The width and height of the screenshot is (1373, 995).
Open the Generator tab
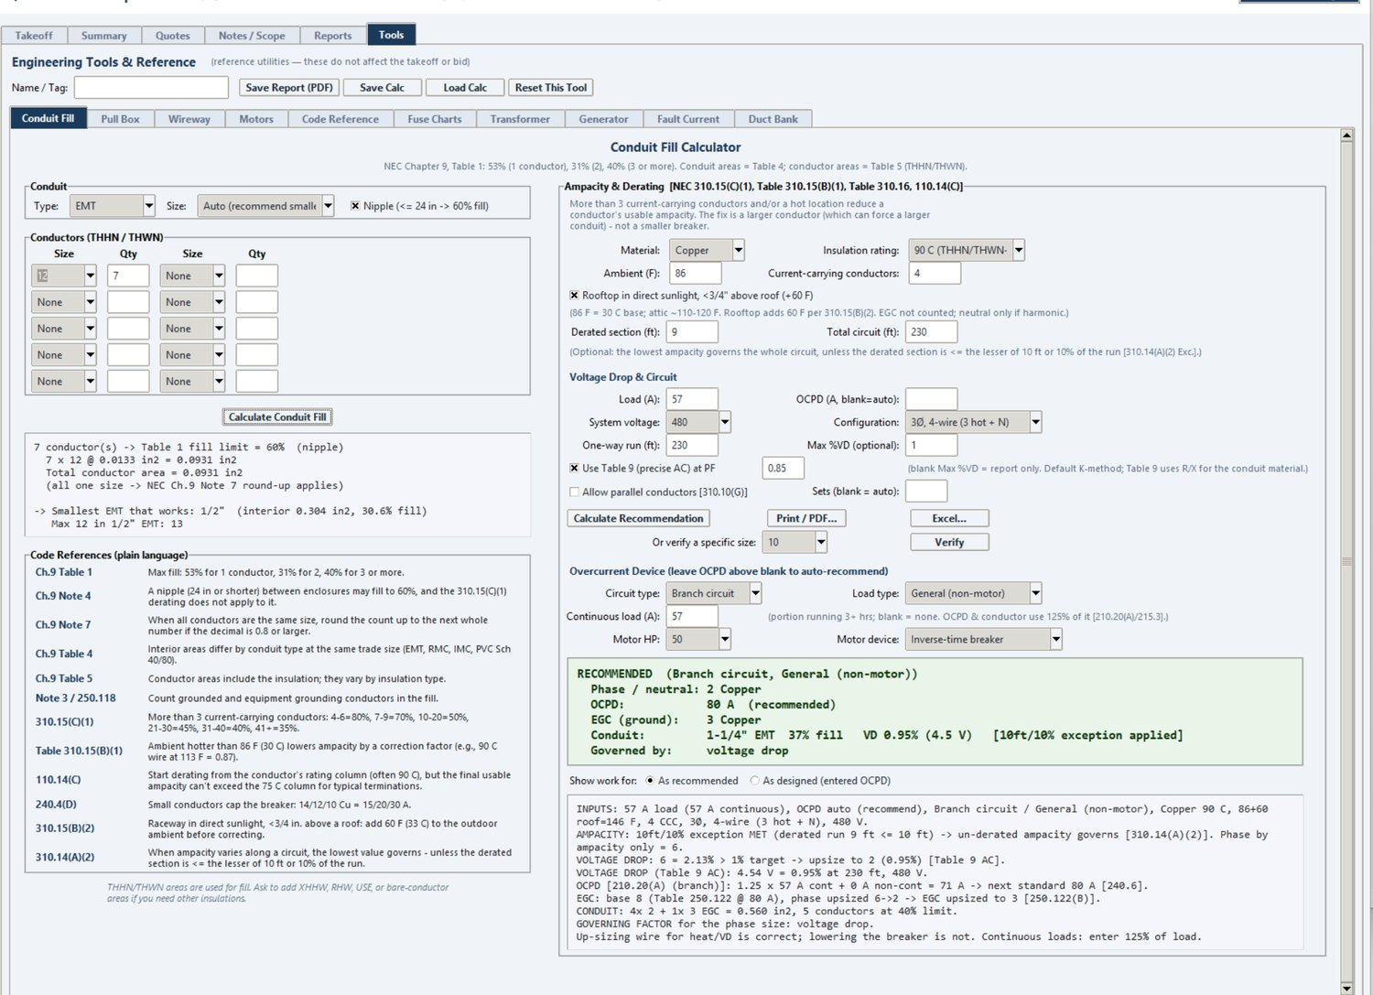click(604, 119)
